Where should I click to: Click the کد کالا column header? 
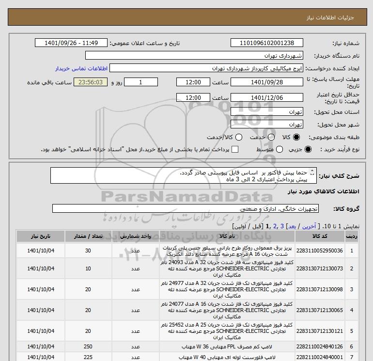click(x=320, y=236)
